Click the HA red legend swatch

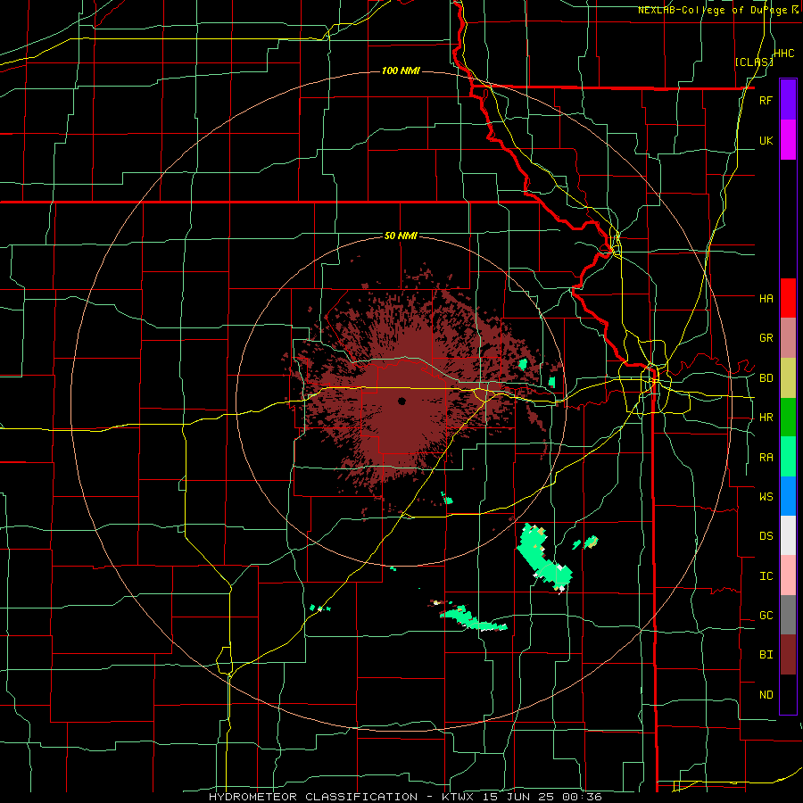click(x=788, y=298)
